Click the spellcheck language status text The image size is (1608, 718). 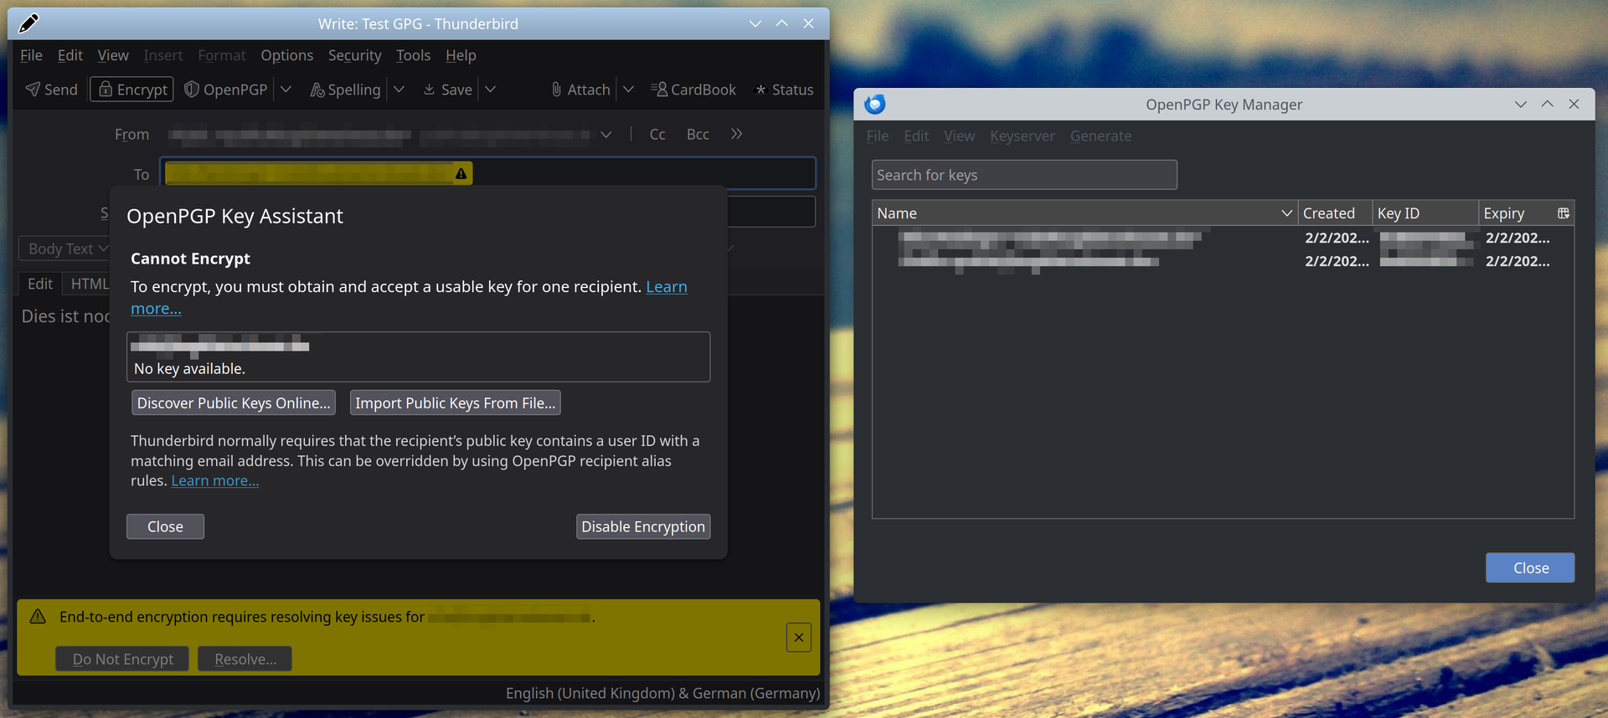click(662, 694)
